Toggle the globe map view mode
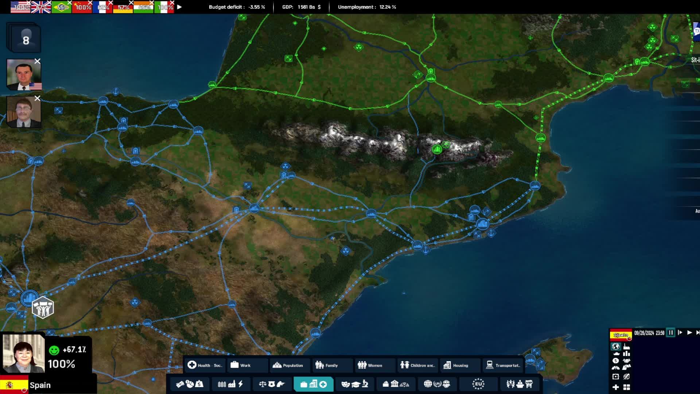 [616, 346]
